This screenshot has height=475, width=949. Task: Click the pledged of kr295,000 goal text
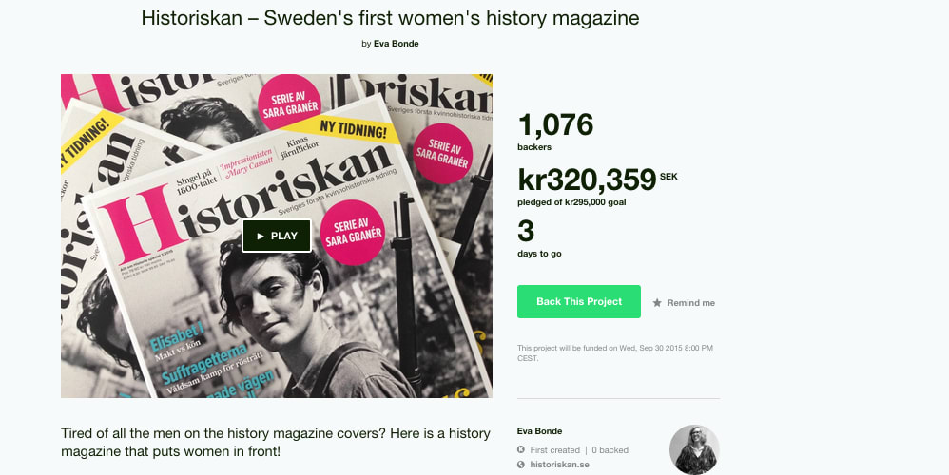click(571, 201)
